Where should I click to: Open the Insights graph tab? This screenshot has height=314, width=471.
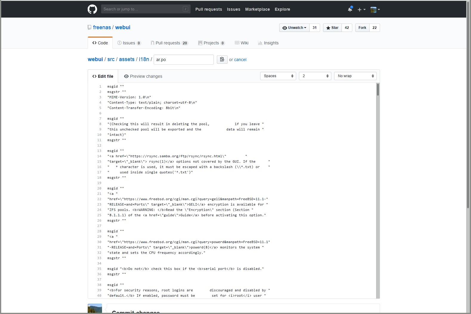268,43
